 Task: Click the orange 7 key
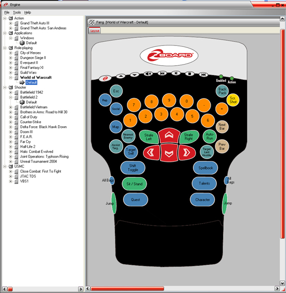pyautogui.click(x=134, y=105)
